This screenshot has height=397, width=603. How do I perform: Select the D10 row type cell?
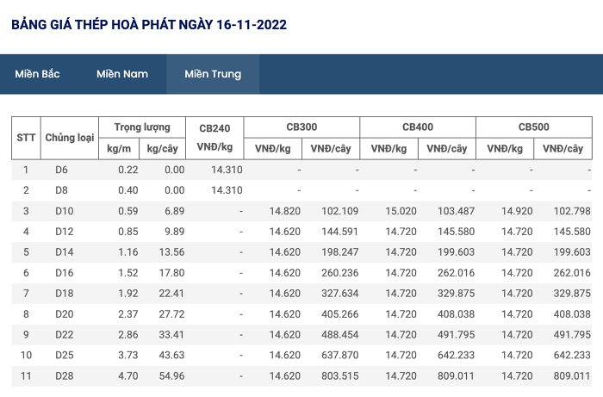65,211
